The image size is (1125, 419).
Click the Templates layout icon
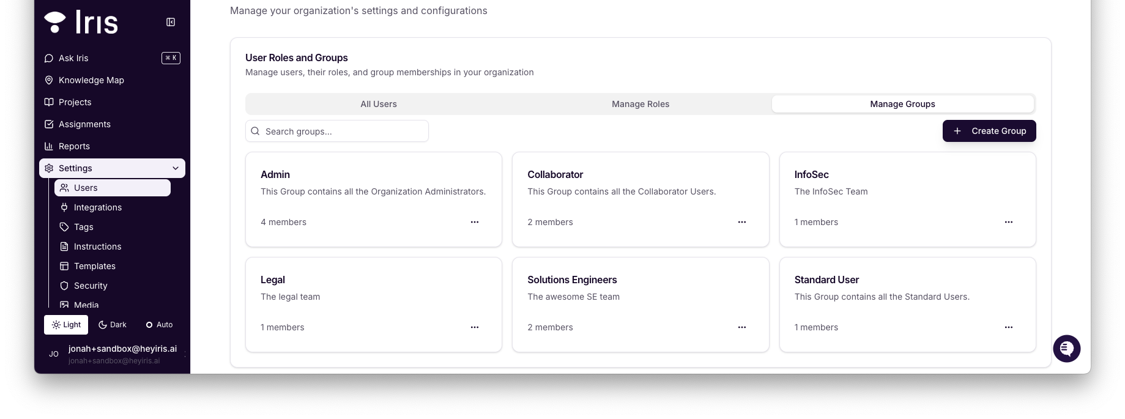64,266
